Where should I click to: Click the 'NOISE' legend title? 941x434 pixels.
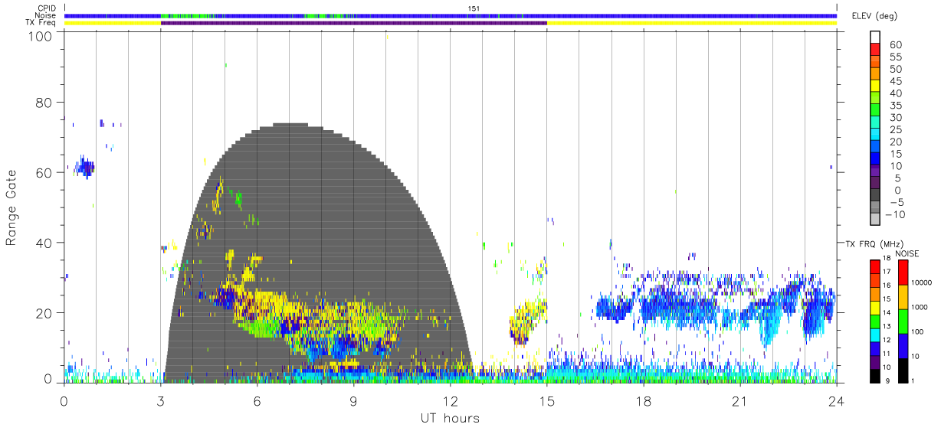(x=907, y=253)
